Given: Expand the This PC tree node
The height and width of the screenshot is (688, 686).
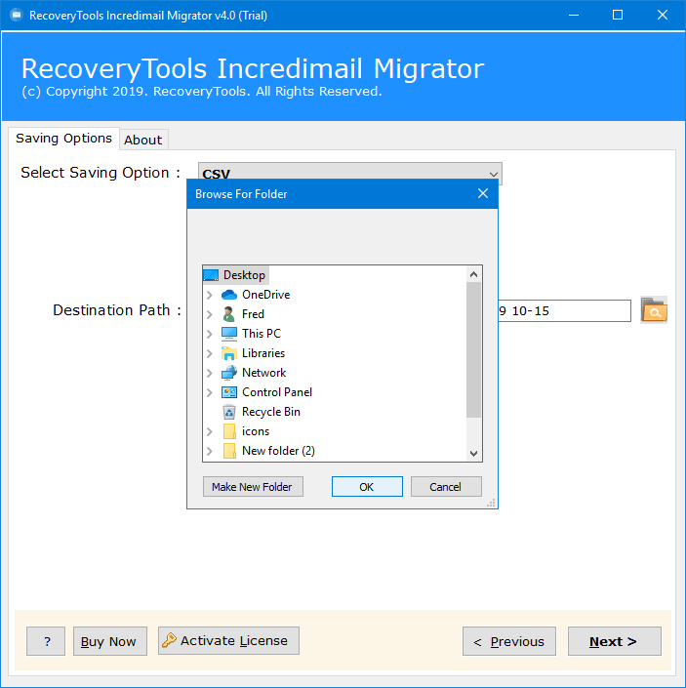Looking at the screenshot, I should 210,334.
